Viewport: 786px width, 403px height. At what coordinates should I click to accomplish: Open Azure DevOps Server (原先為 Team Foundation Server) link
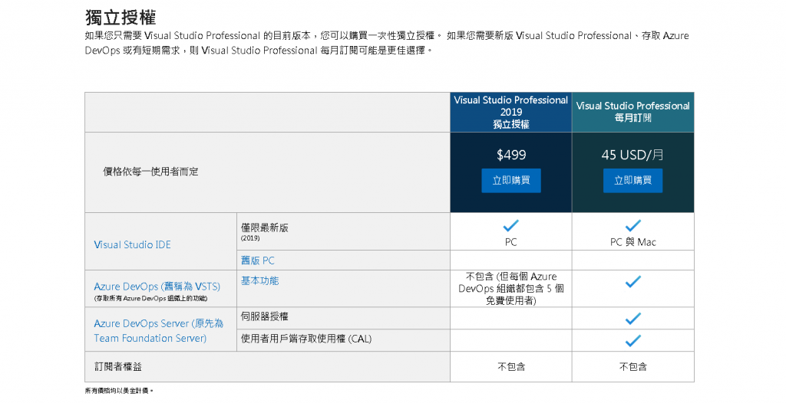158,330
